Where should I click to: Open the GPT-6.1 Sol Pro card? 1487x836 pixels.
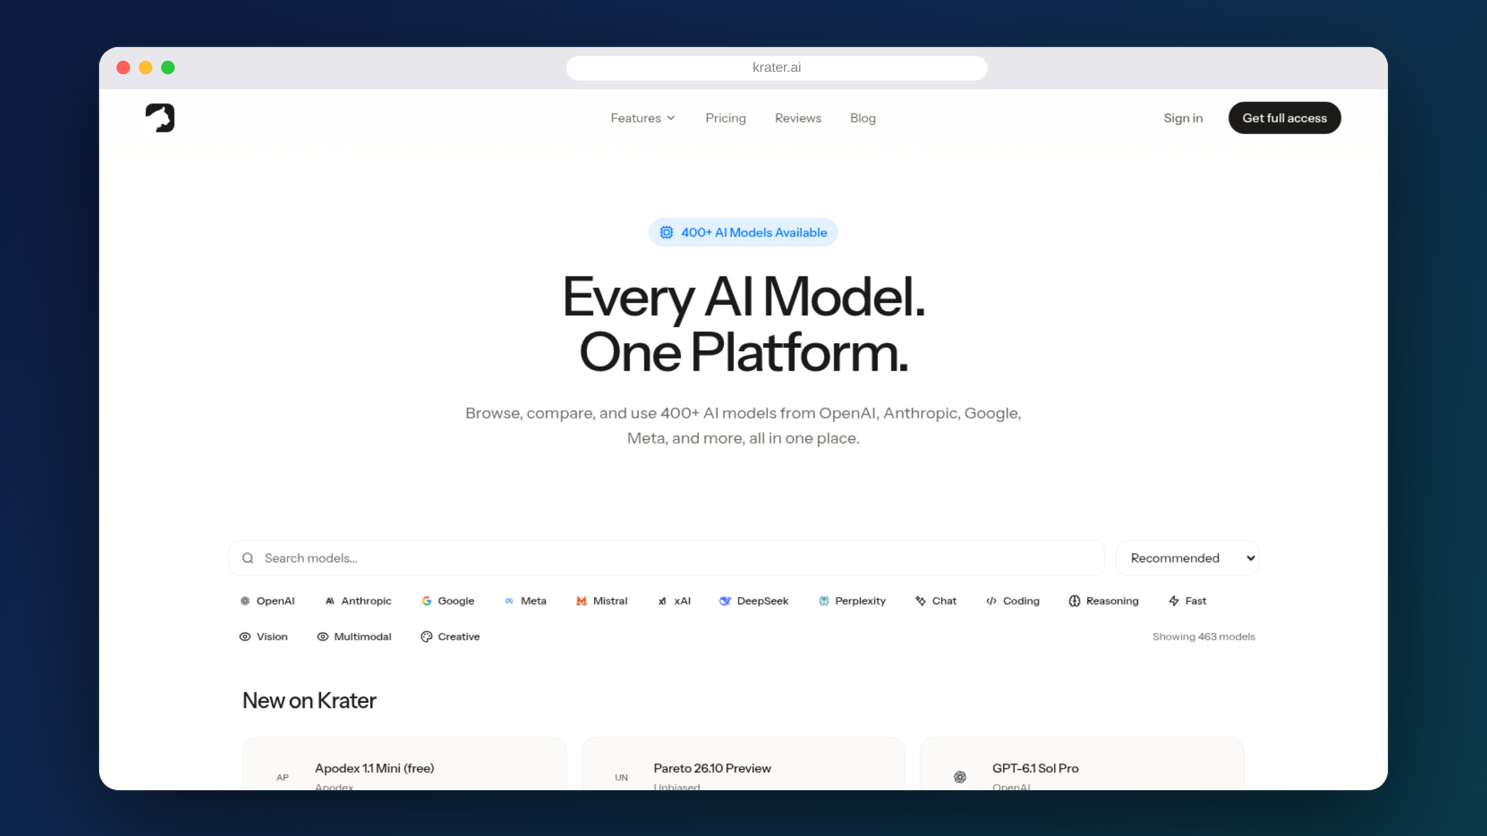pyautogui.click(x=1082, y=764)
